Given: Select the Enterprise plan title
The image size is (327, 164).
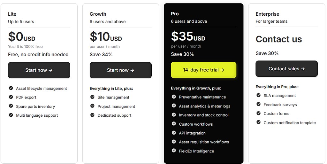Looking at the screenshot, I should [267, 14].
